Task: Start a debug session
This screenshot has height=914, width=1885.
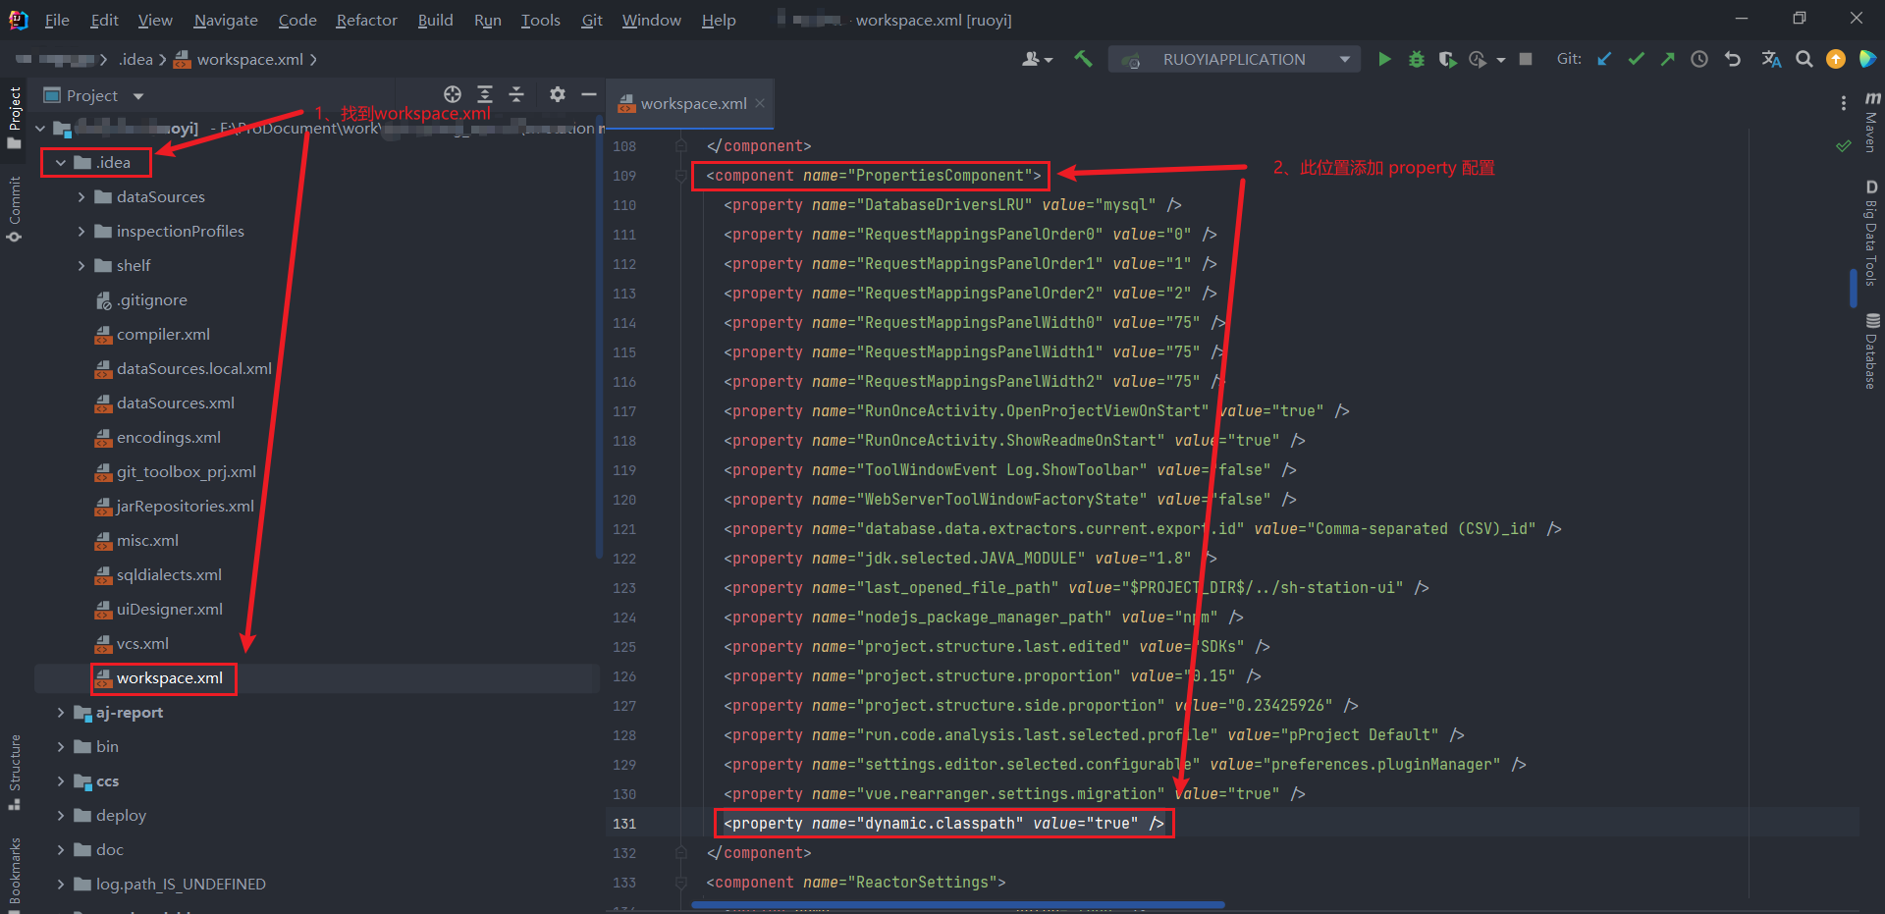Action: click(1416, 59)
